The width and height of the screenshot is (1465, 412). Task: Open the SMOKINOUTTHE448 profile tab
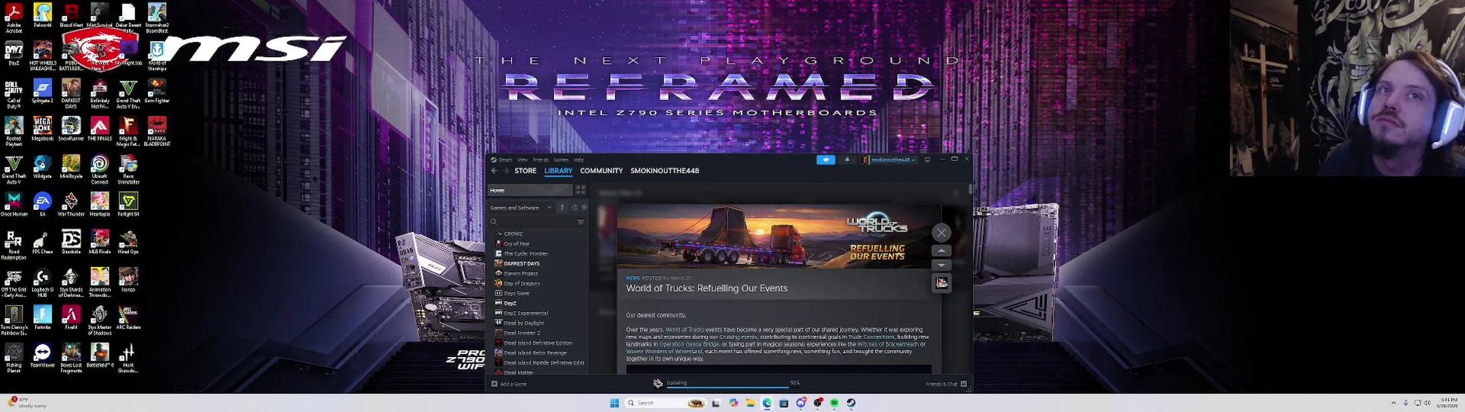pos(664,171)
